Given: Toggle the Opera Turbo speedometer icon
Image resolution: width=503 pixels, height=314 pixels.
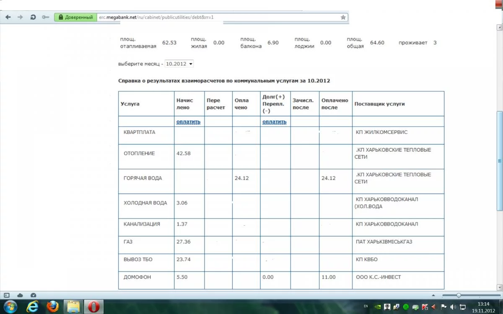Looking at the screenshot, I should (x=33, y=295).
